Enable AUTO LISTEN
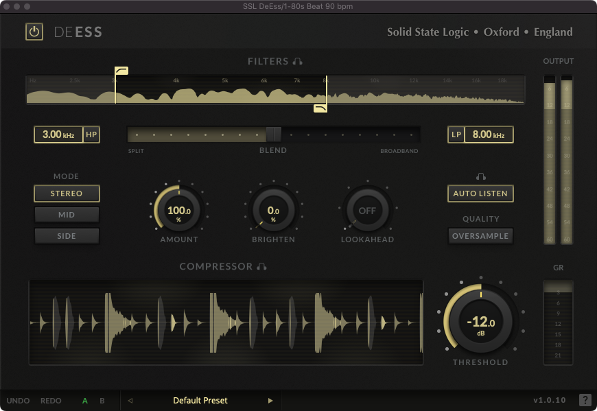The width and height of the screenshot is (597, 411). [x=480, y=193]
